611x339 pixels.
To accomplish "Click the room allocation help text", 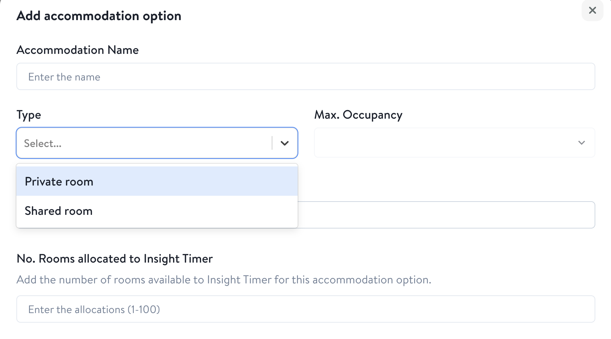I will (224, 280).
